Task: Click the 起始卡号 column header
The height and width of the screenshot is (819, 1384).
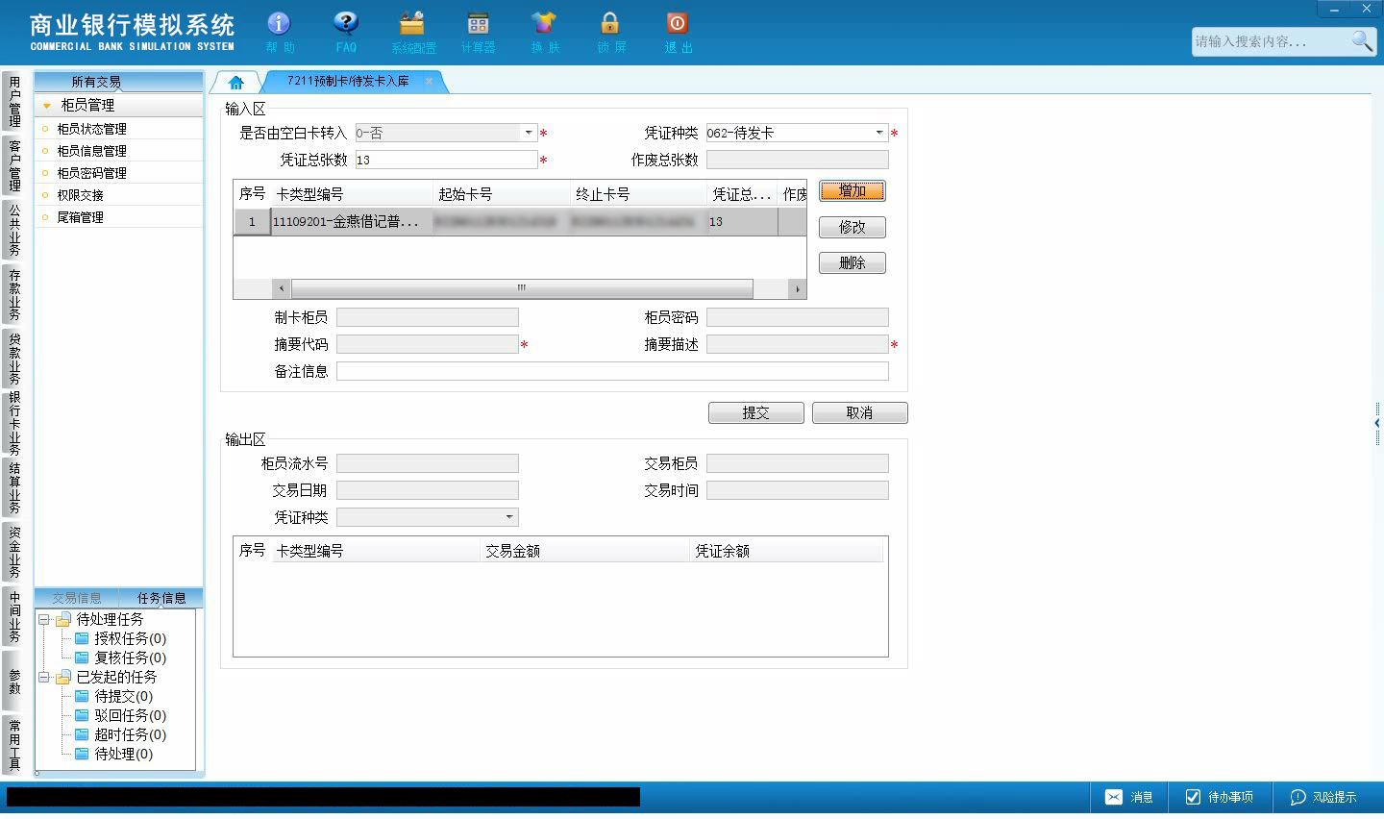Action: [502, 194]
